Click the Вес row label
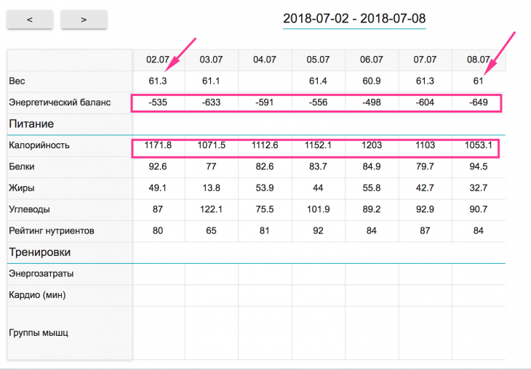Screen dimensions: 531x370 (x=17, y=81)
